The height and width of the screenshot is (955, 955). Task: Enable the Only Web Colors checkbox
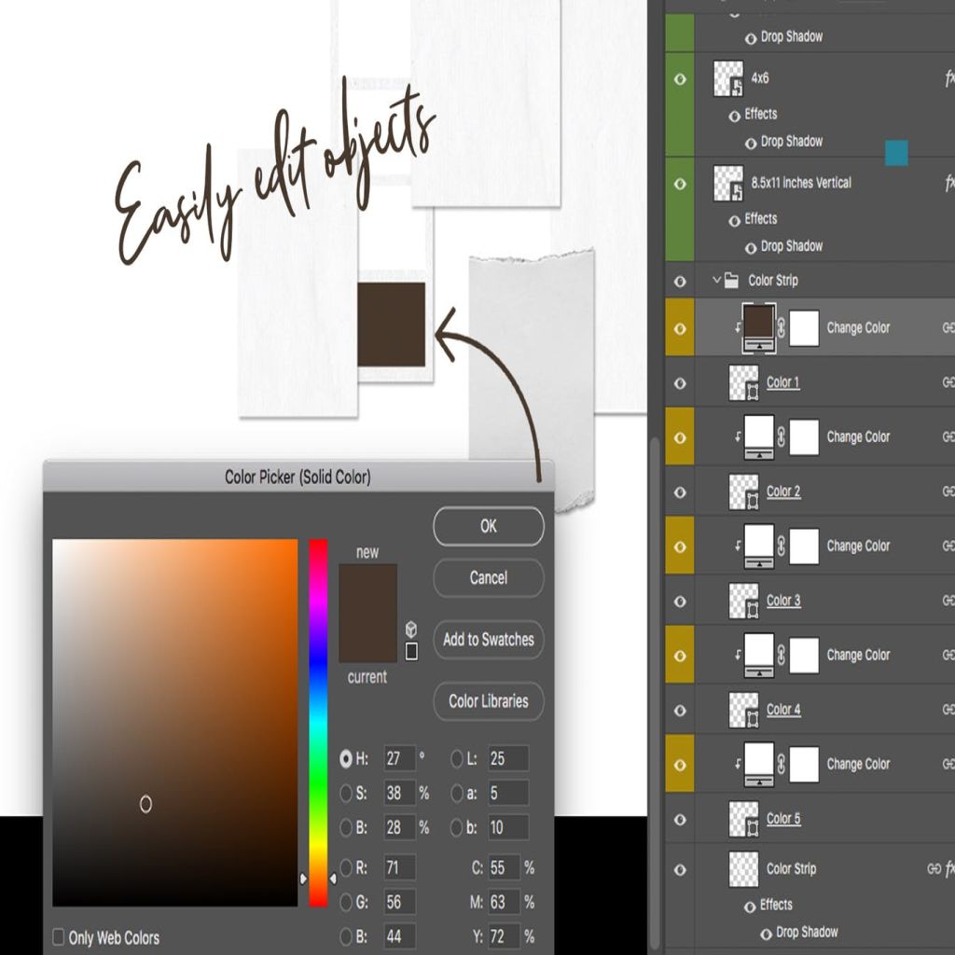59,937
